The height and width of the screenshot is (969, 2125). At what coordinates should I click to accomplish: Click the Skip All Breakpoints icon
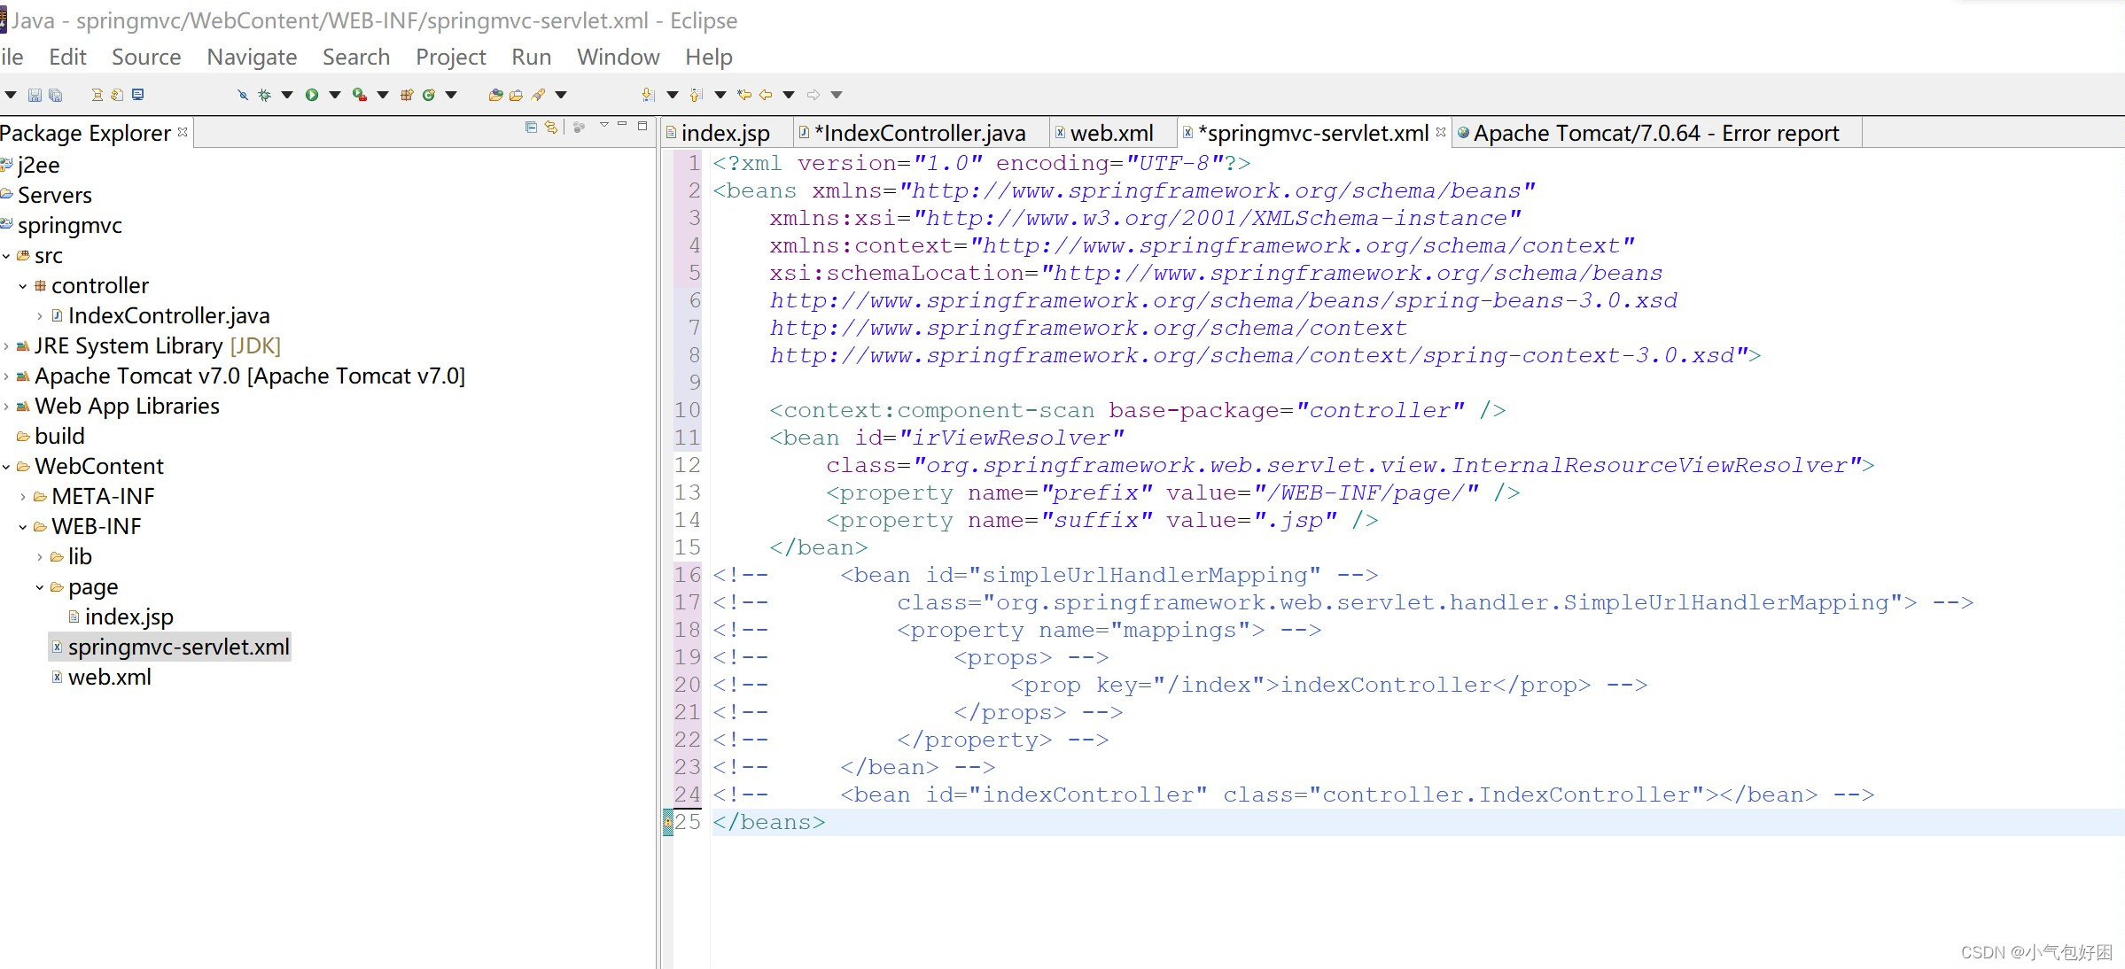tap(242, 95)
